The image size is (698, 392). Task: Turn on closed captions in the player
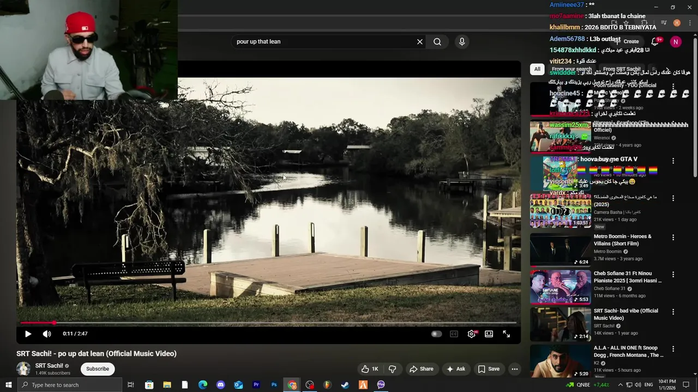coord(454,334)
